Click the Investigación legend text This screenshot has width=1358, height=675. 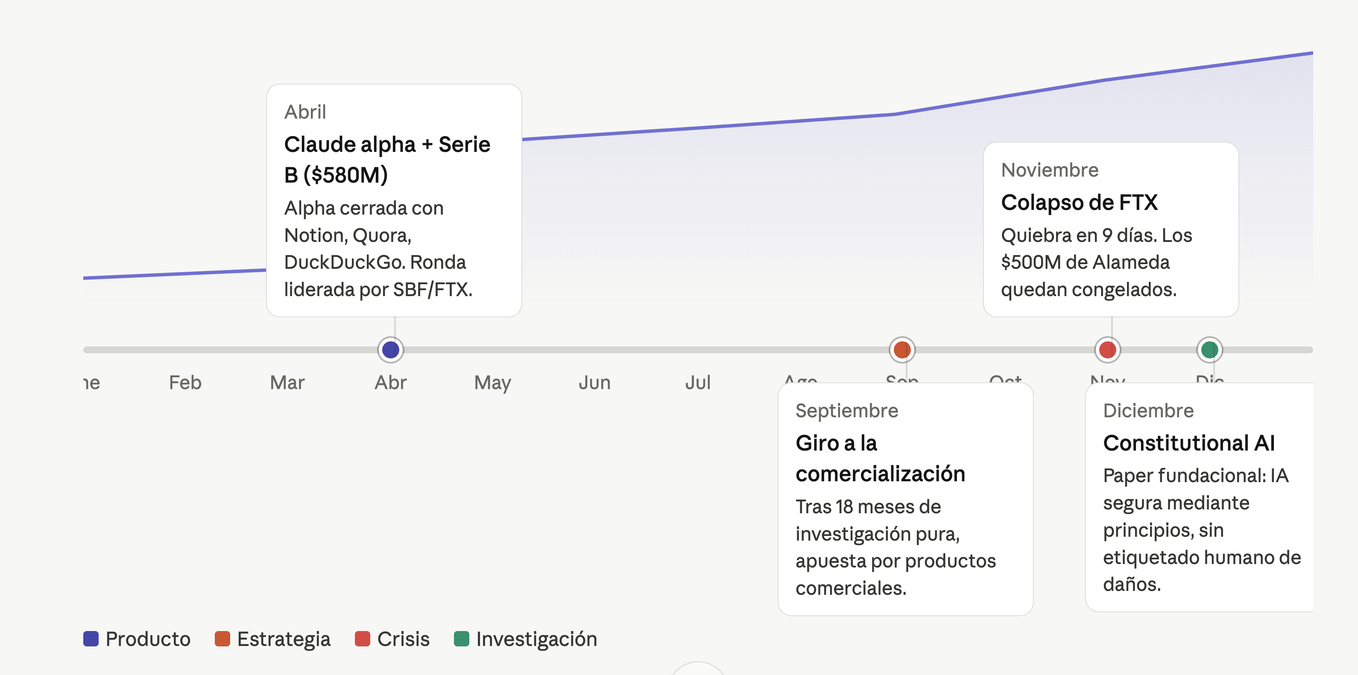536,639
